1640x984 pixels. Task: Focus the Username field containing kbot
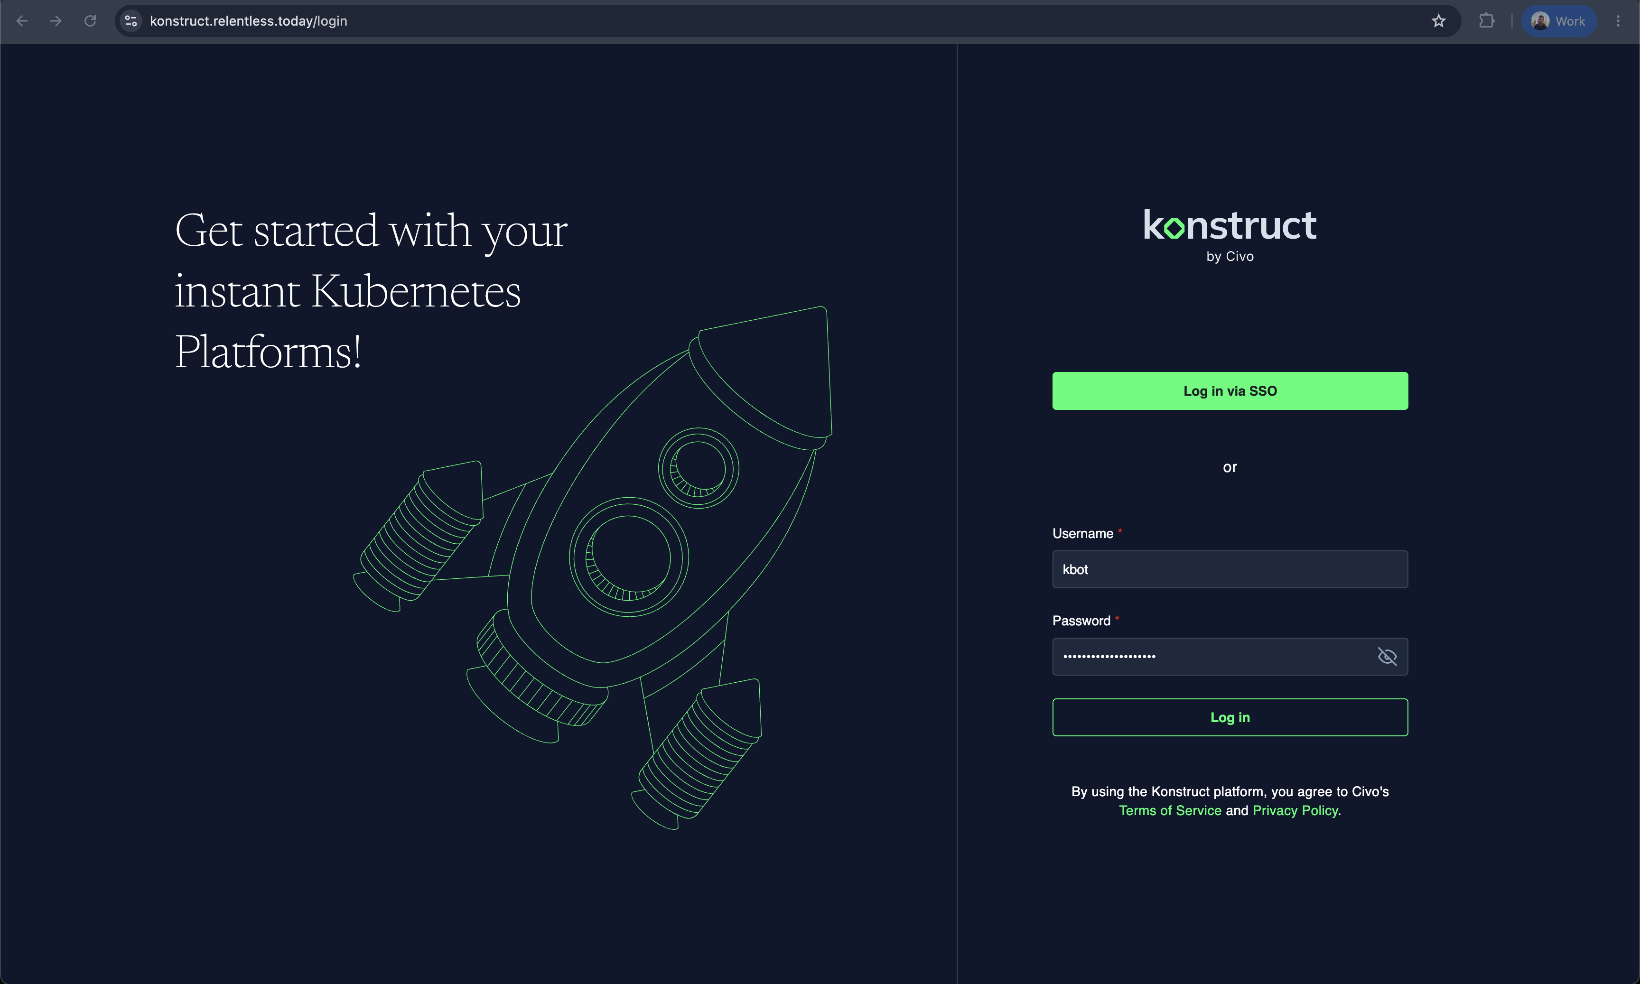pos(1230,570)
